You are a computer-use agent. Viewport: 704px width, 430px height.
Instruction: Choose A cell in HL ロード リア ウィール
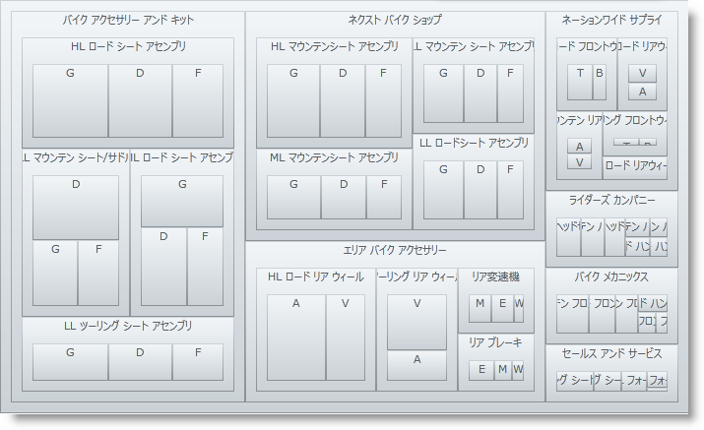pyautogui.click(x=296, y=338)
